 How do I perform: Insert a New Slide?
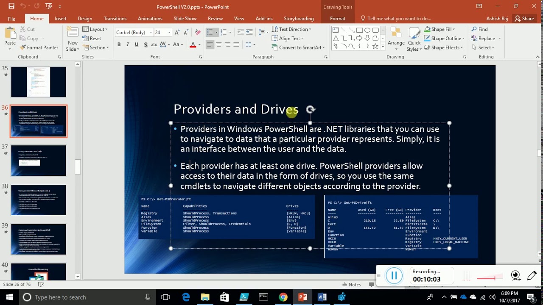pos(73,39)
